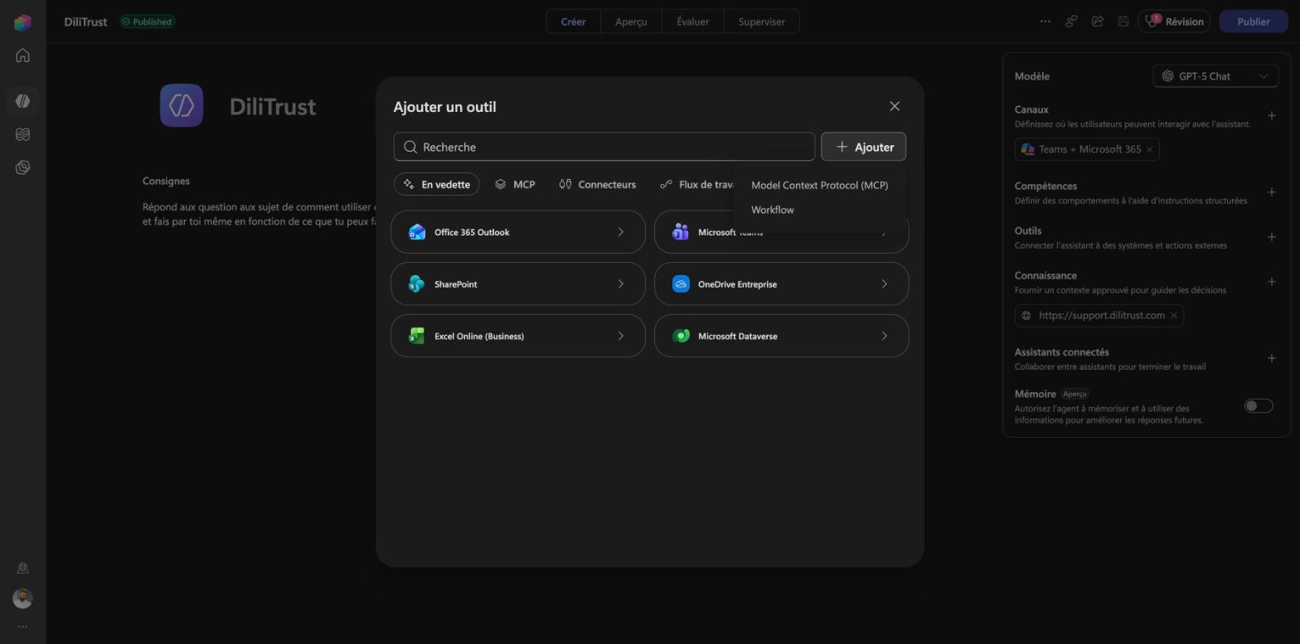The height and width of the screenshot is (644, 1300).
Task: Click the Recherche search field
Action: [604, 147]
